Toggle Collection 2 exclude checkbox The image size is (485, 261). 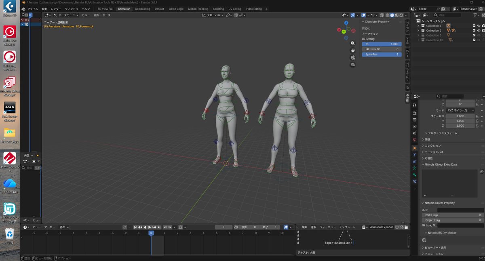pos(474,30)
